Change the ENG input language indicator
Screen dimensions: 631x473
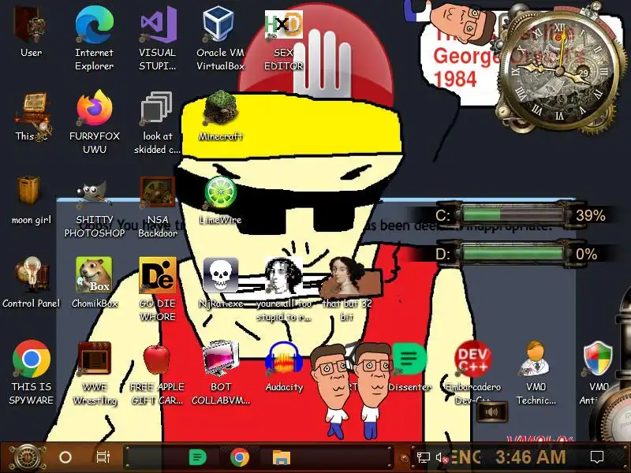pyautogui.click(x=465, y=457)
